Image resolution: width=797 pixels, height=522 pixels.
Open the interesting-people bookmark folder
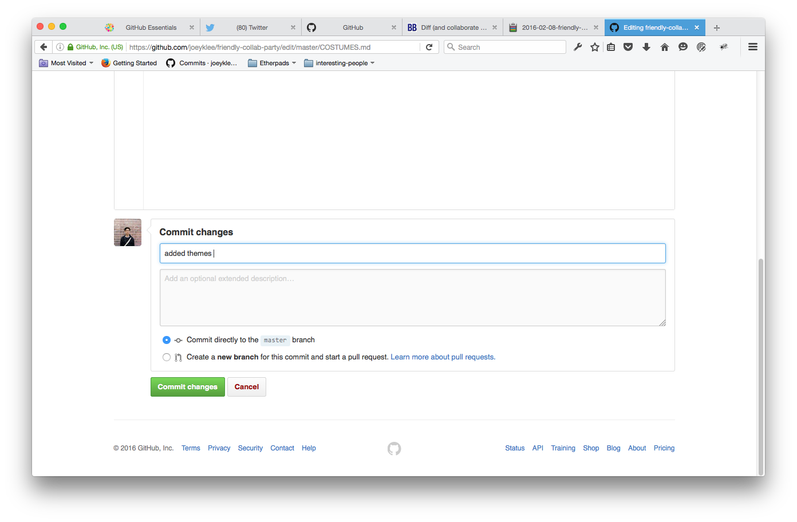(x=340, y=63)
